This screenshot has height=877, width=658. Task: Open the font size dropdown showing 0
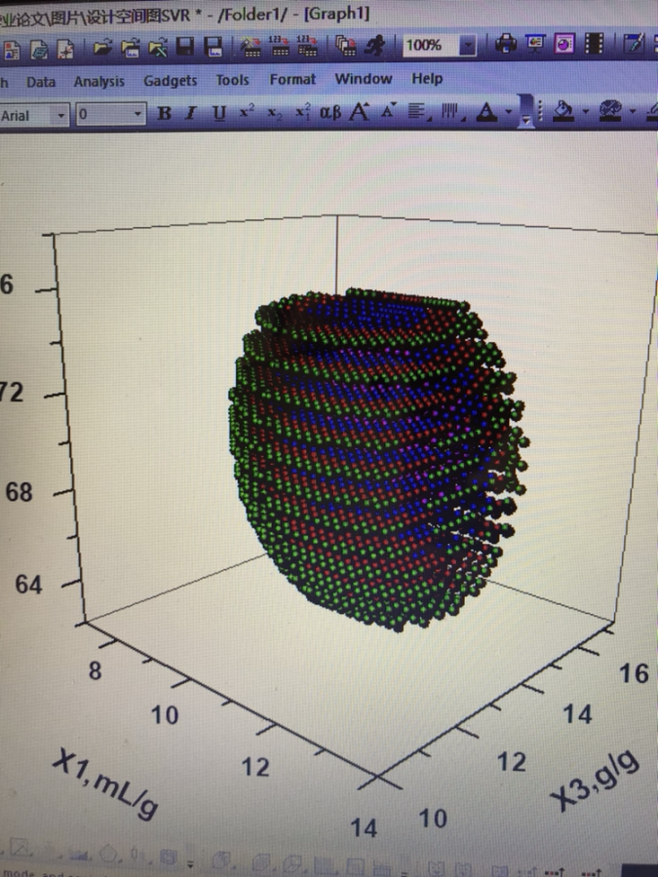click(137, 115)
